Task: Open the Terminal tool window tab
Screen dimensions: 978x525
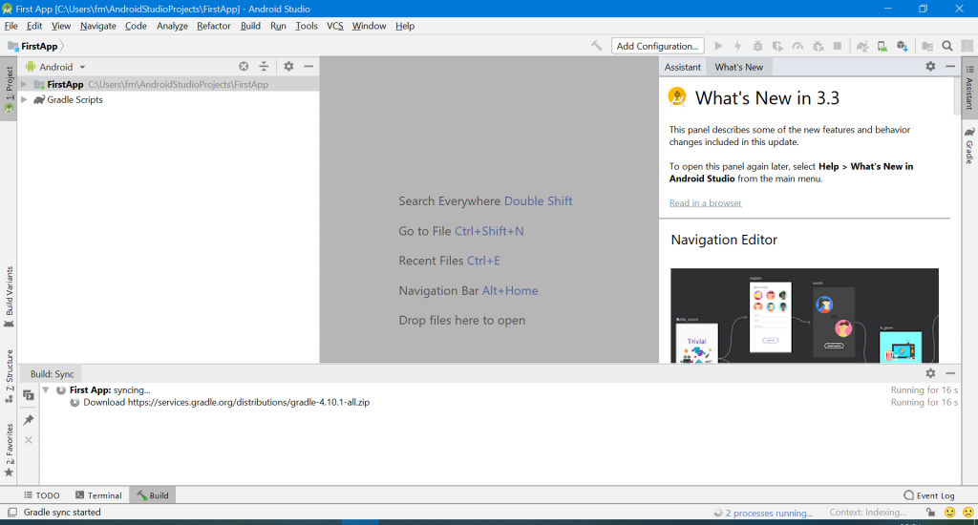Action: pos(98,495)
